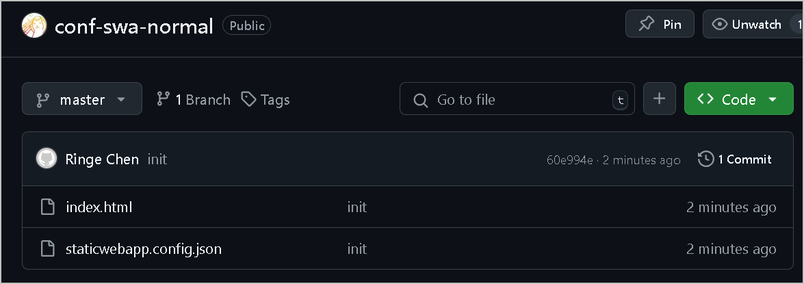Open the master branch dropdown
804x284 pixels.
coord(82,99)
